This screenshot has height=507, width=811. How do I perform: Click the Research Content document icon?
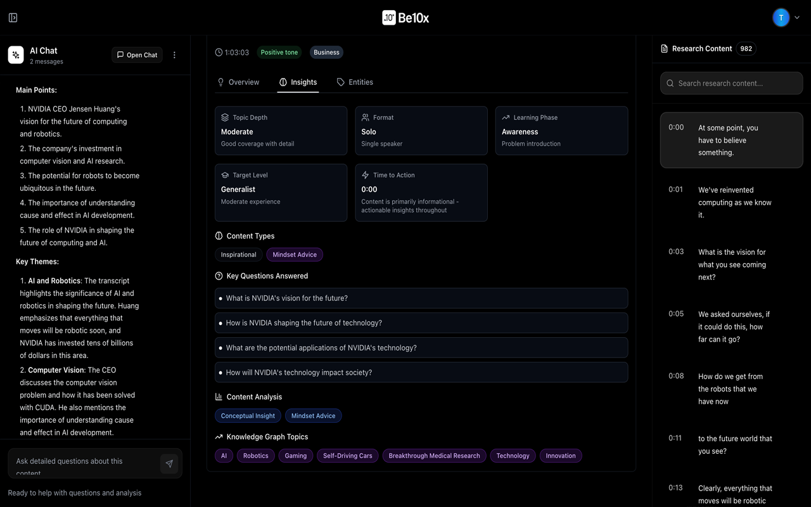coord(664,49)
